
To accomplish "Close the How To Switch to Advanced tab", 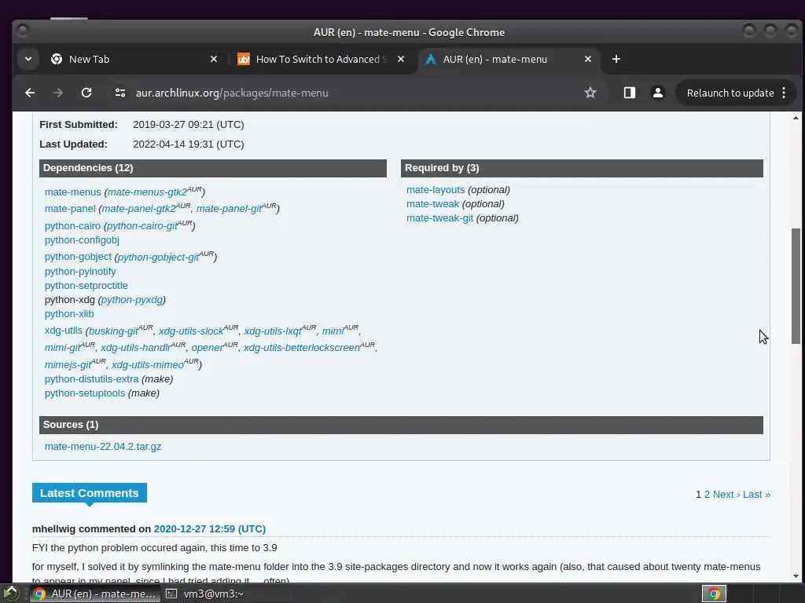I will [x=401, y=59].
